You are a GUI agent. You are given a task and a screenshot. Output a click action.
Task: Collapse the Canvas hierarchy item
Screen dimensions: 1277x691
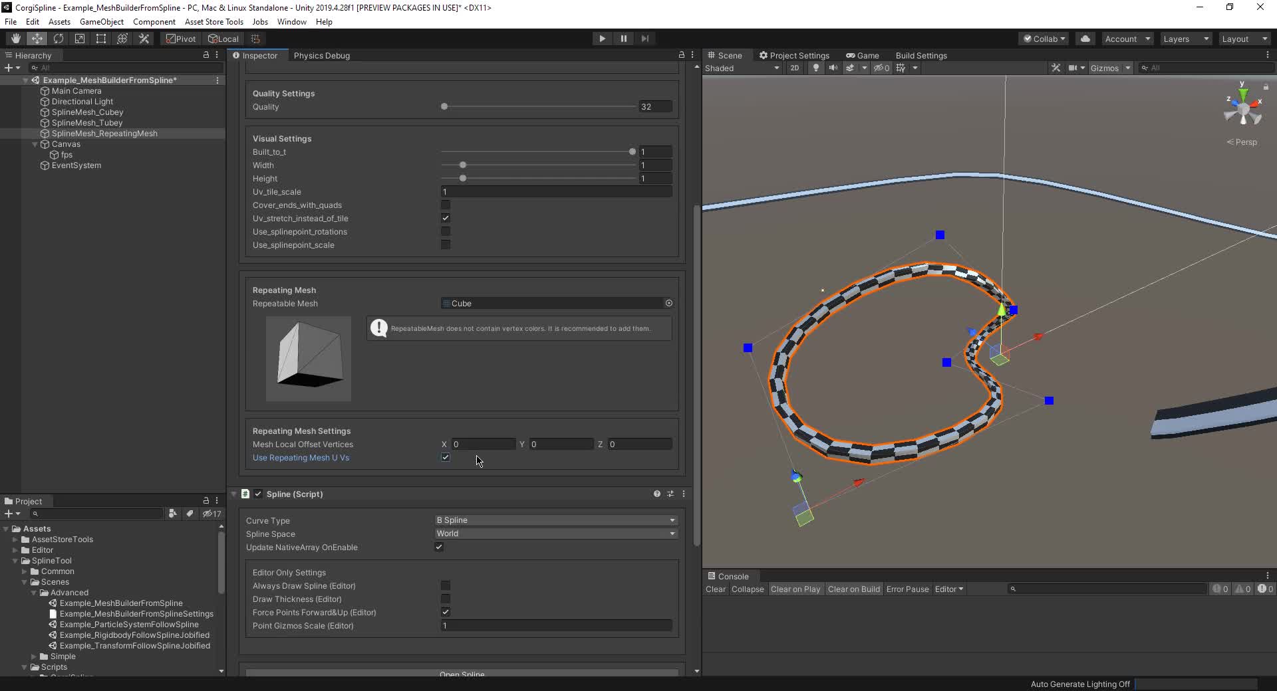pyautogui.click(x=35, y=144)
